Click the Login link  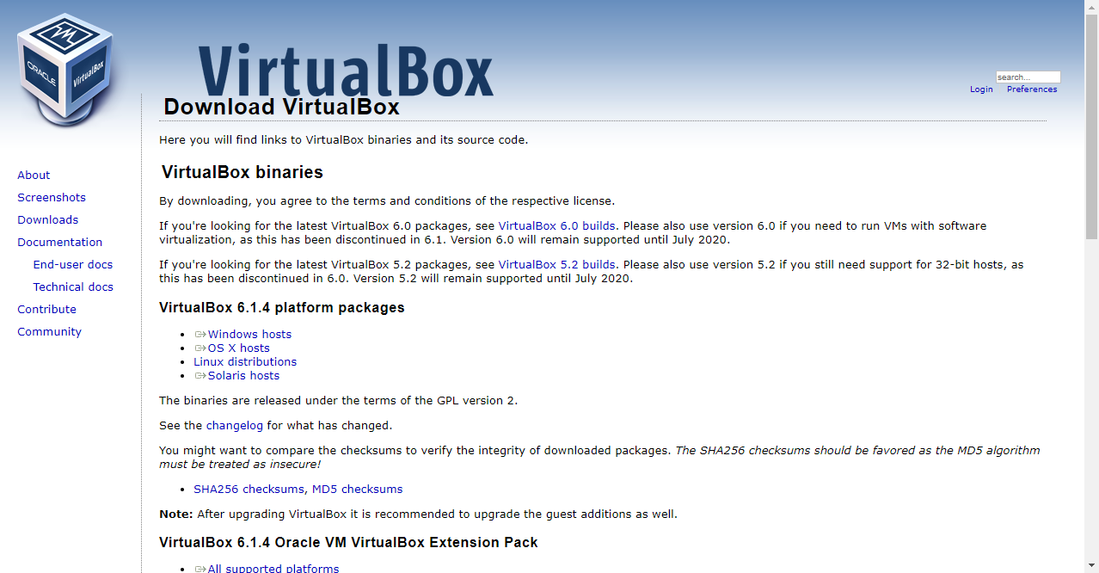[981, 89]
